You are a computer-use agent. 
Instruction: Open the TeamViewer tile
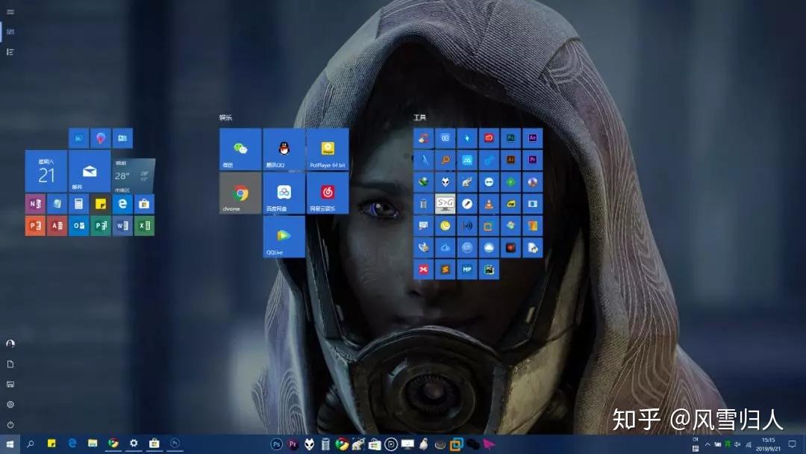tap(489, 182)
